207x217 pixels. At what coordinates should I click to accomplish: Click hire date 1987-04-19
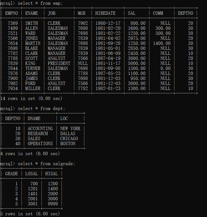click(108, 58)
